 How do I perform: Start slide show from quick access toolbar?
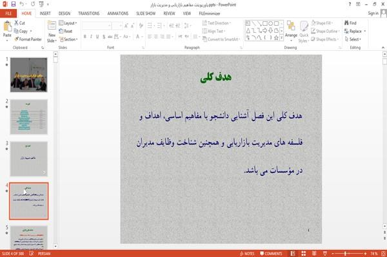[x=41, y=5]
